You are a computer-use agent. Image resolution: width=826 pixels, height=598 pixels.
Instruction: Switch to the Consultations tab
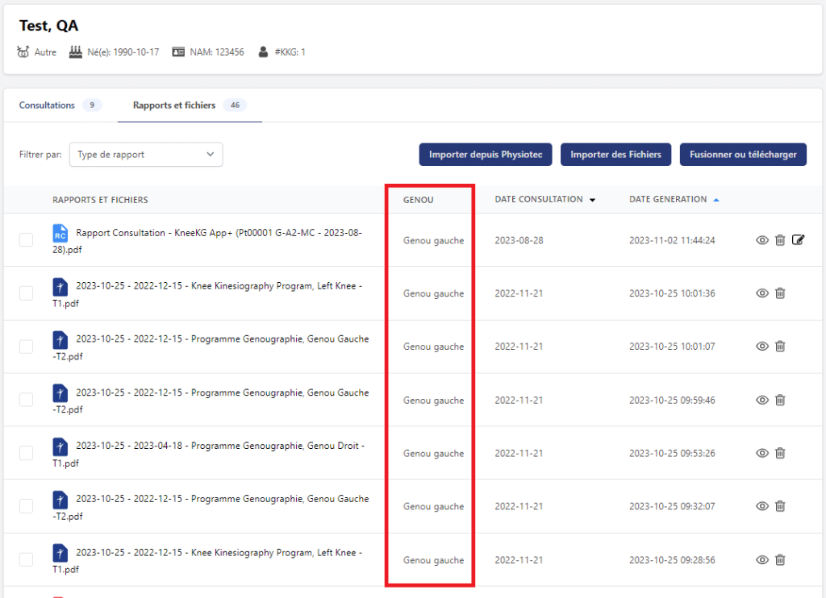[48, 106]
